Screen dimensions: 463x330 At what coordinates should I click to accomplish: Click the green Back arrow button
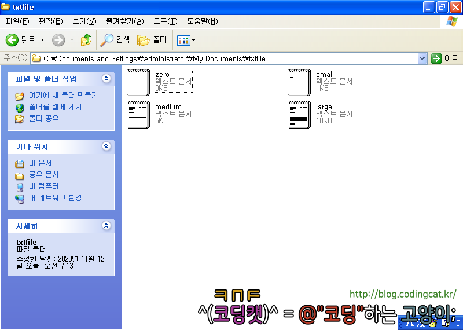[12, 39]
